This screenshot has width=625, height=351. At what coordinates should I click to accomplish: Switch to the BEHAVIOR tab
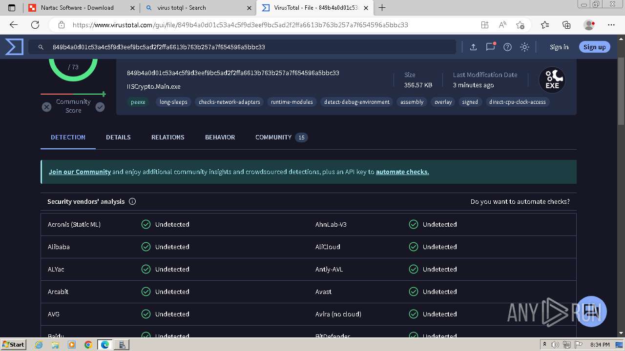(220, 137)
